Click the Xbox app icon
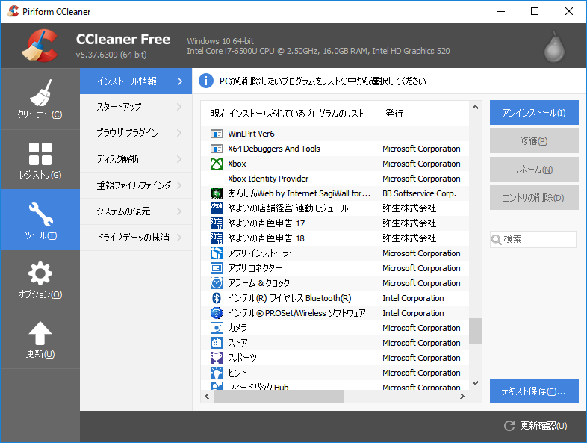The height and width of the screenshot is (443, 587). pos(217,164)
